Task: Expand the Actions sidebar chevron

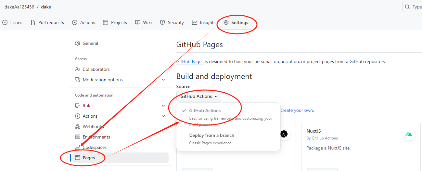Action: click(x=163, y=116)
